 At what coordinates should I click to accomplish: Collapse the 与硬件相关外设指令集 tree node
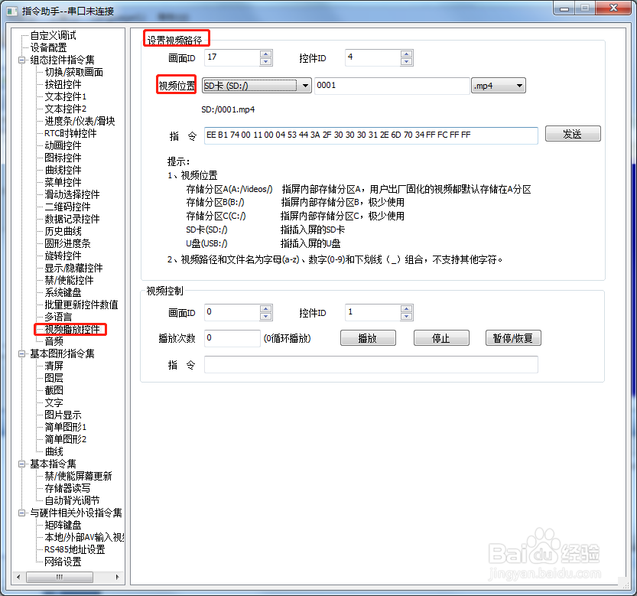pyautogui.click(x=21, y=513)
